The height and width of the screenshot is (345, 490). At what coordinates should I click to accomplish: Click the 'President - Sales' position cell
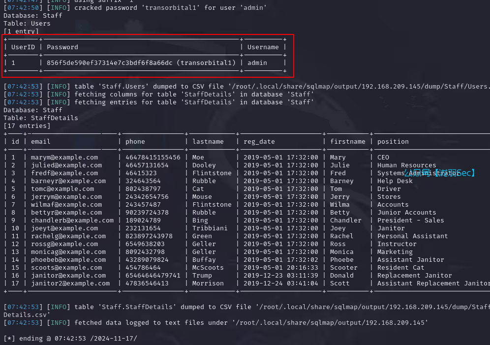410,220
